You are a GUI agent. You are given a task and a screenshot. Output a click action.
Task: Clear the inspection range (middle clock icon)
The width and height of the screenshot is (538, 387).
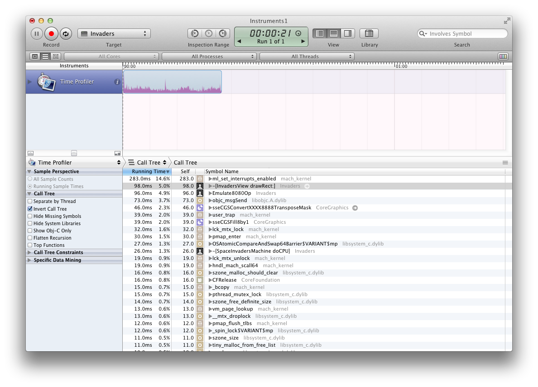tap(209, 33)
